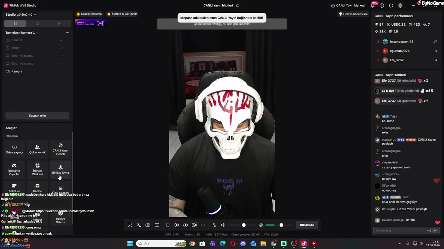Open Çoklu konuk multi-guest tool

[37, 149]
